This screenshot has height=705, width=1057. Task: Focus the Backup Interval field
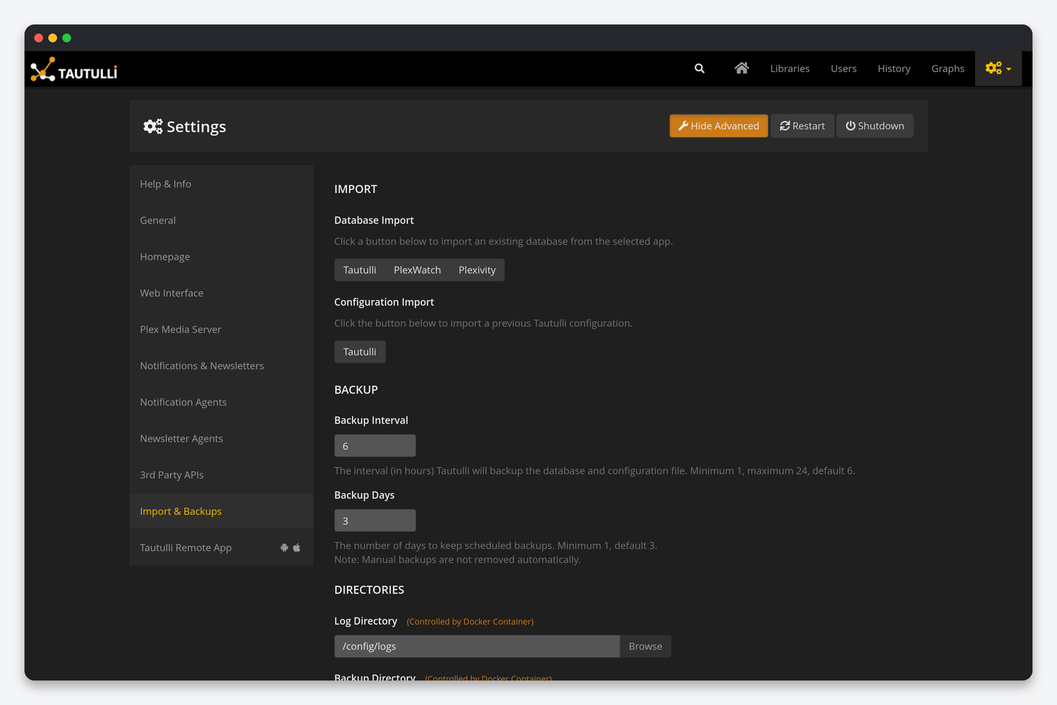[x=375, y=446]
